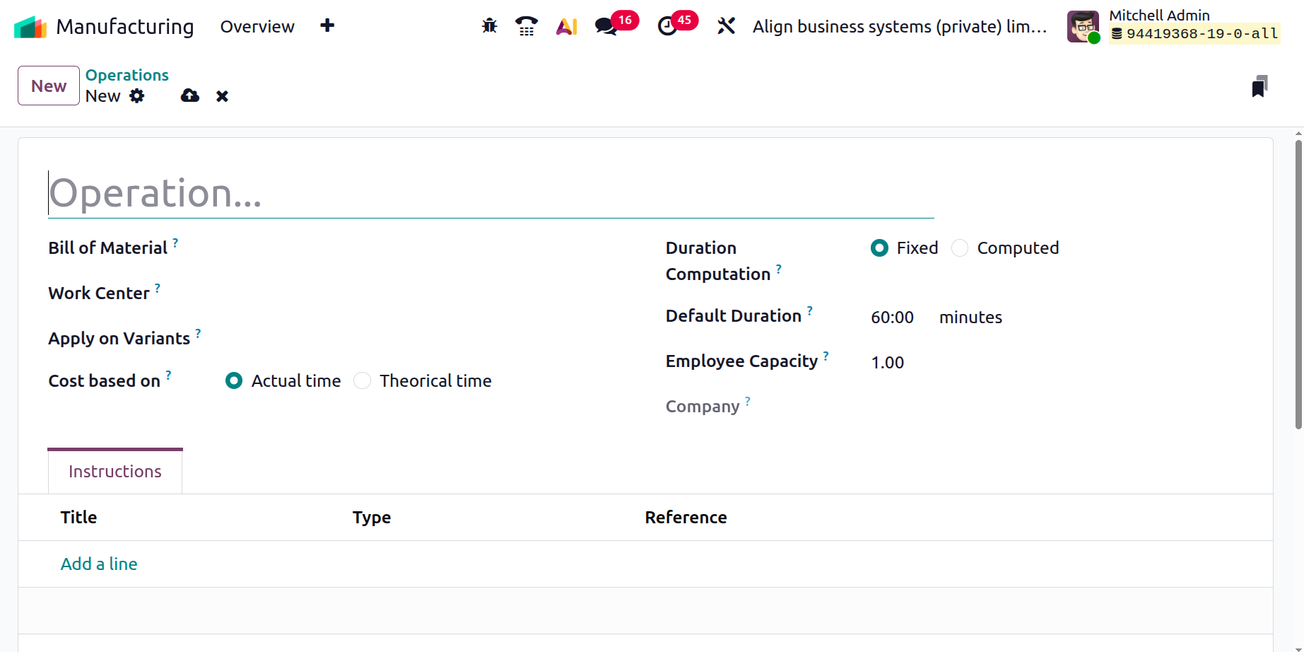
Task: Open activities clock with 45 pending
Action: click(x=667, y=27)
